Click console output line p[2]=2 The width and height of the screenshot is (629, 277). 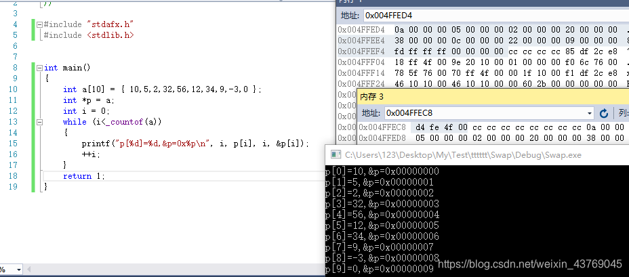click(x=379, y=193)
